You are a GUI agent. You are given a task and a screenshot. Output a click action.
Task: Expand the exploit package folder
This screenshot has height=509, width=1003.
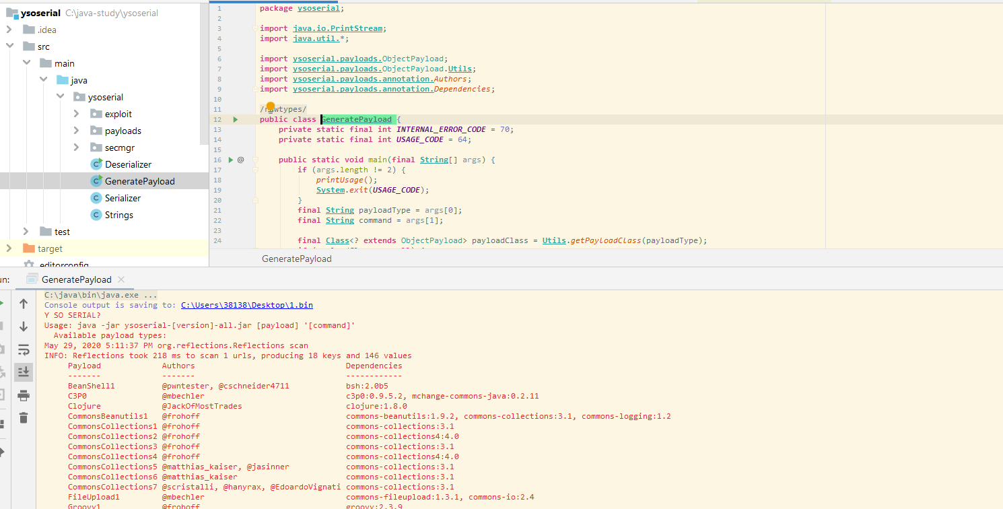click(76, 114)
